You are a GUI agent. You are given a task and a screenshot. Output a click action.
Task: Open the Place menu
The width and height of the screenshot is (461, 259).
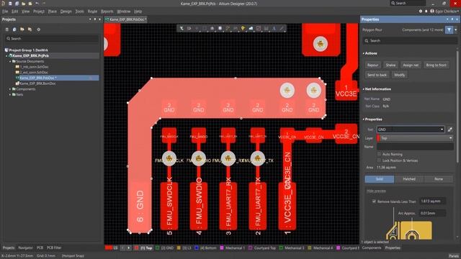click(x=53, y=12)
